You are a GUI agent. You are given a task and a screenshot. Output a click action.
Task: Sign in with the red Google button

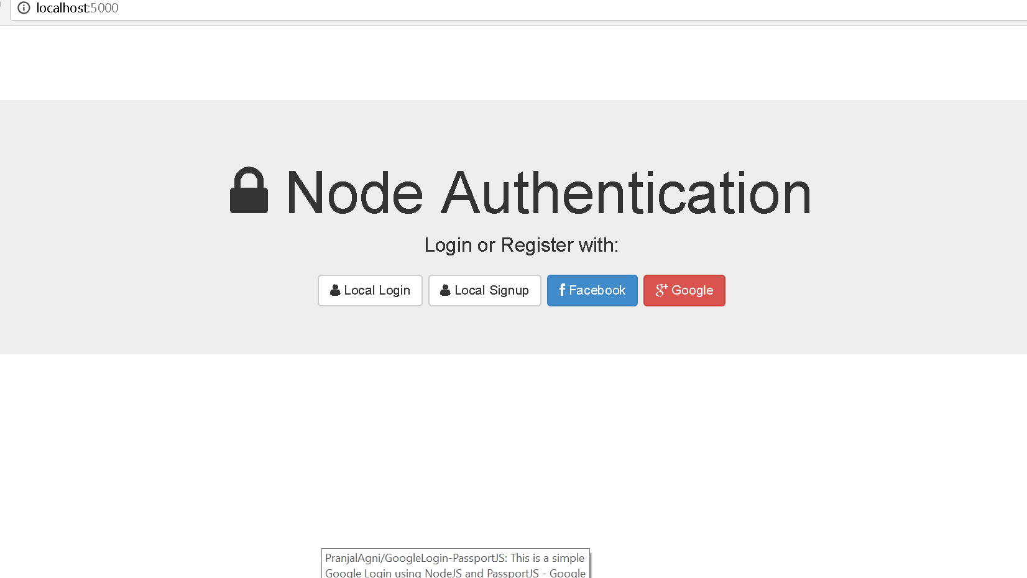point(684,290)
